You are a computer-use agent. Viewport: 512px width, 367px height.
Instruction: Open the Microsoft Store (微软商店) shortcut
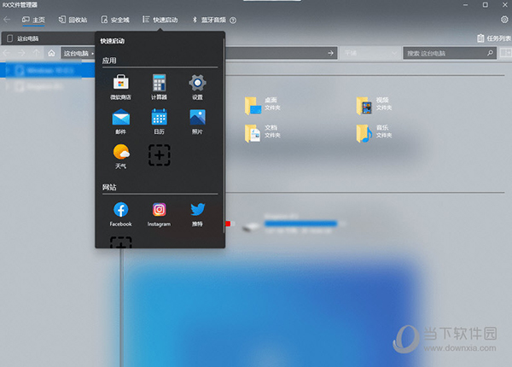(x=120, y=87)
